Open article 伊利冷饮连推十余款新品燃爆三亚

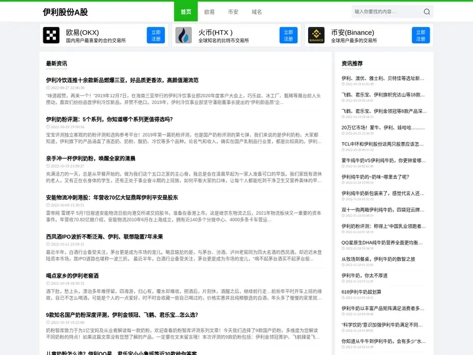122,80
